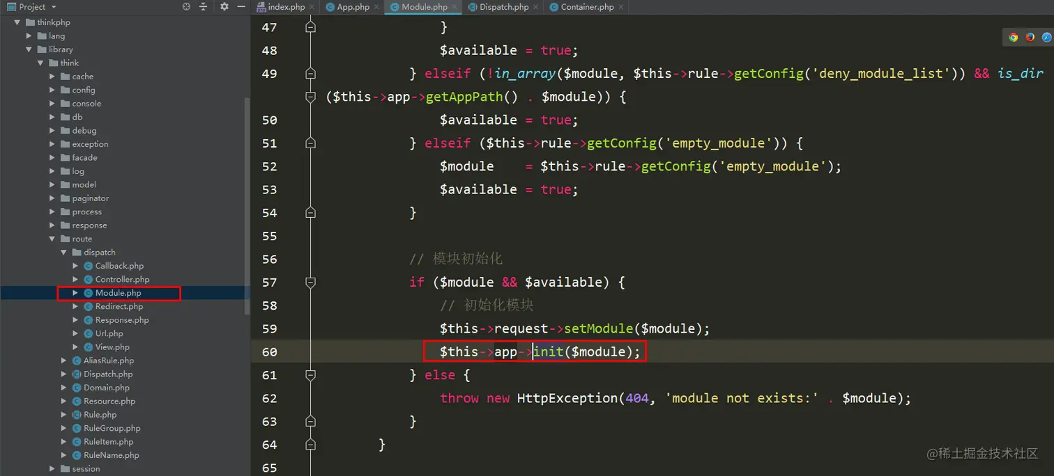1054x476 pixels.
Task: Open file in Firefox browser icon
Action: coord(1030,38)
